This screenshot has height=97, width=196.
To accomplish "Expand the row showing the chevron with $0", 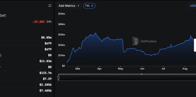I will [26, 67].
